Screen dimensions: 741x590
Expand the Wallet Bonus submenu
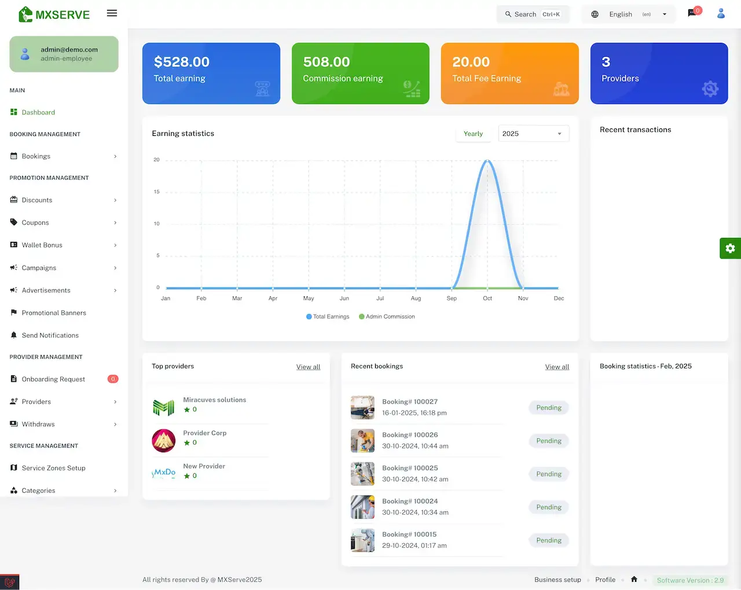(115, 245)
